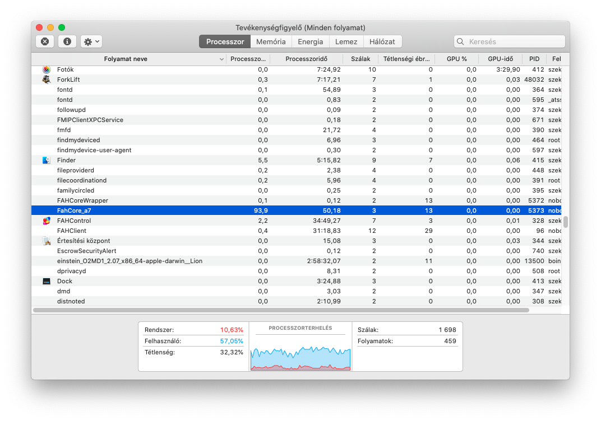Screen dimensions: 601x421
Task: Sort by the GPU-idő column header
Action: pyautogui.click(x=500, y=59)
